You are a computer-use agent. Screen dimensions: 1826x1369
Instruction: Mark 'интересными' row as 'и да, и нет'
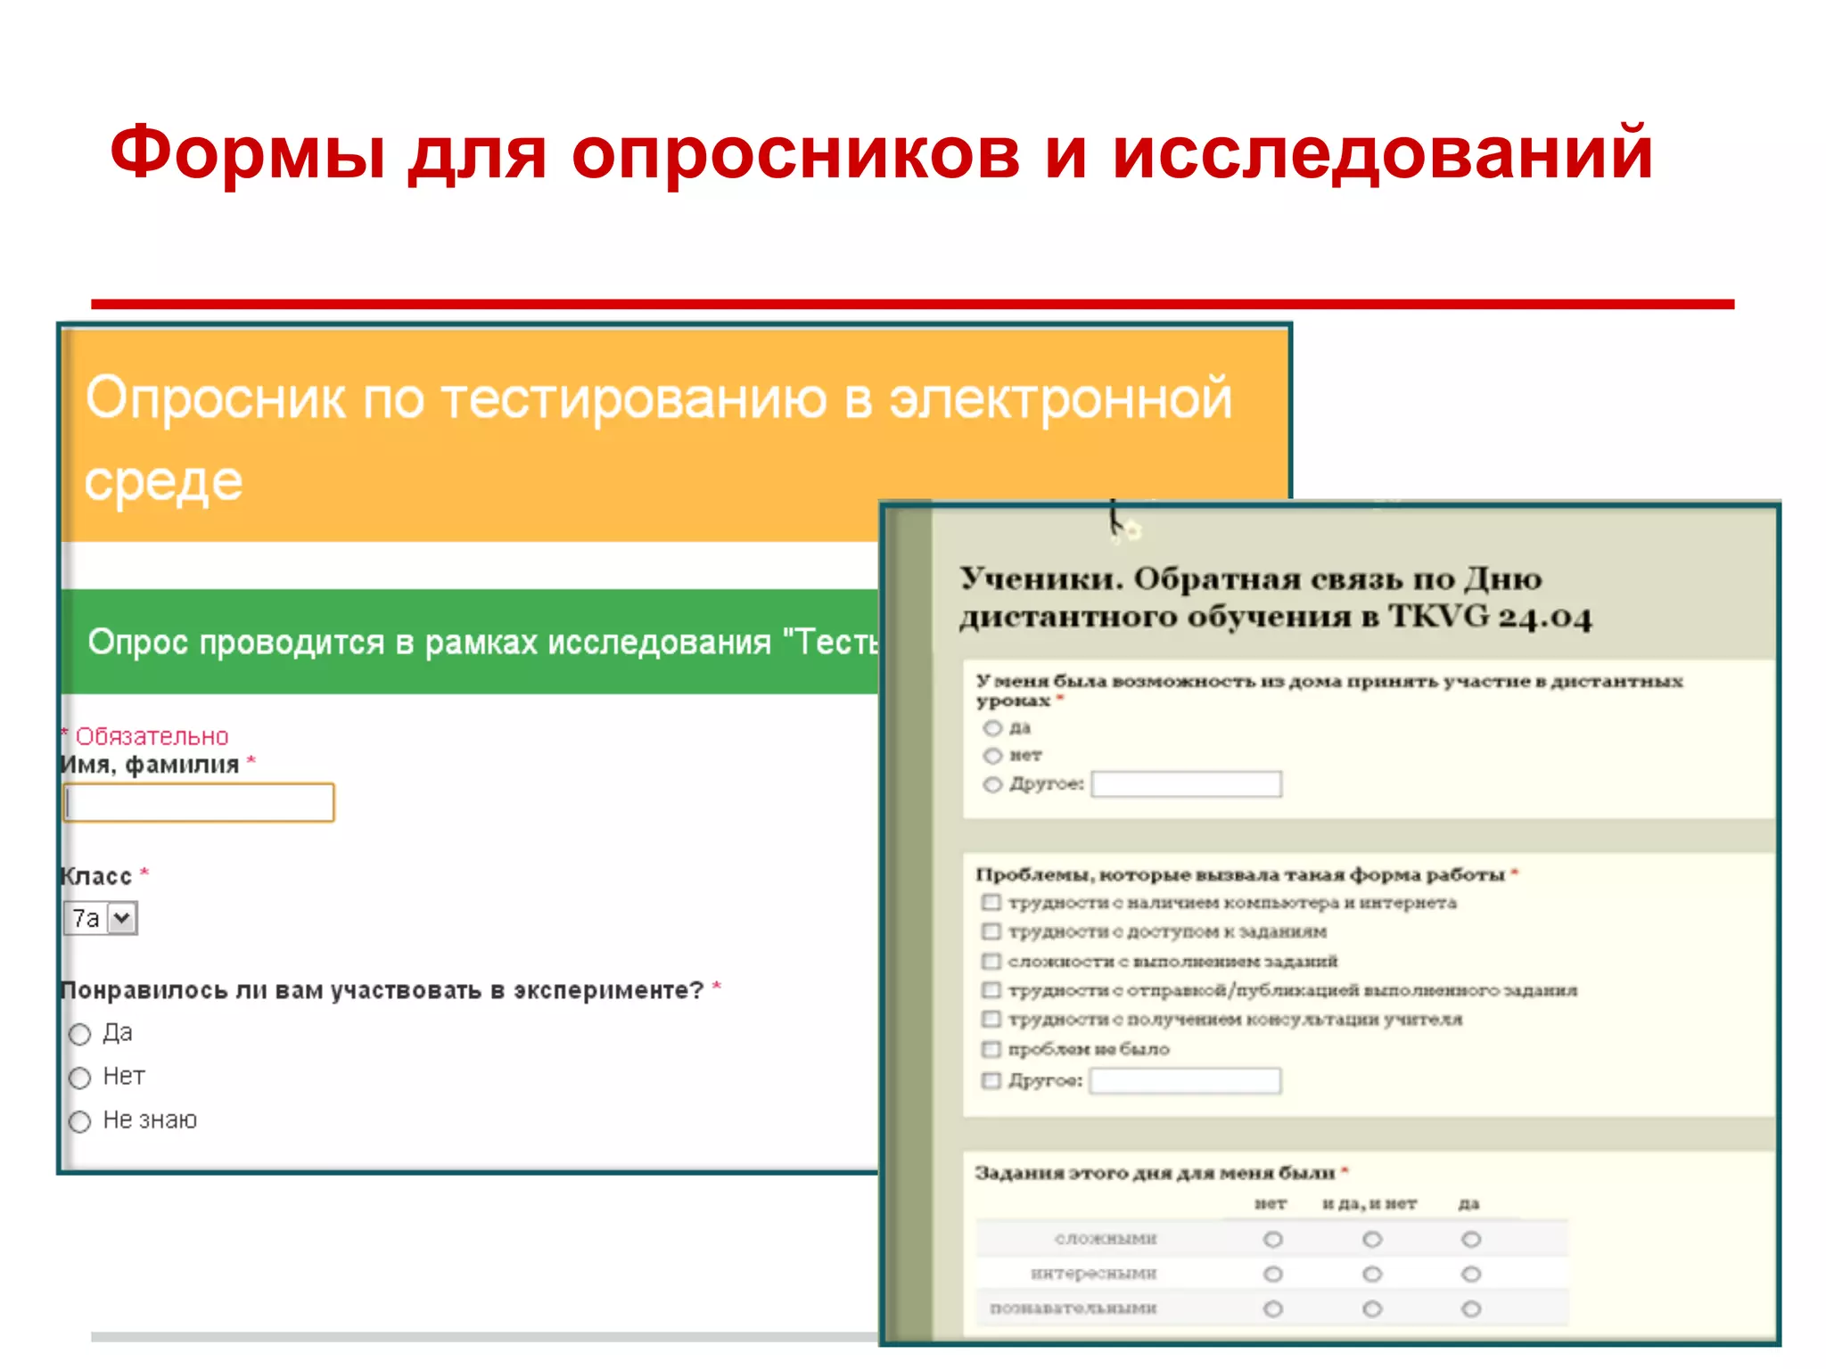1372,1274
